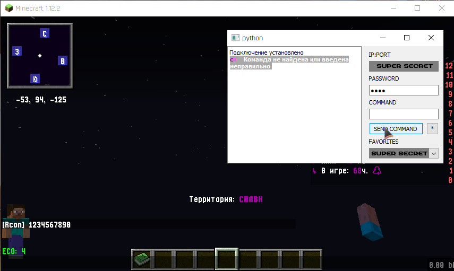Close the Minecraft 1.12.2 window
Image resolution: width=454 pixels, height=271 pixels.
pos(442,8)
